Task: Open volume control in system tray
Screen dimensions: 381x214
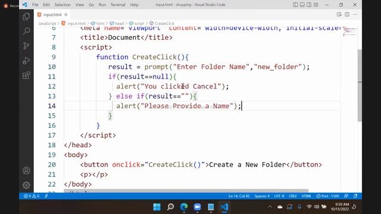Action: (316, 207)
